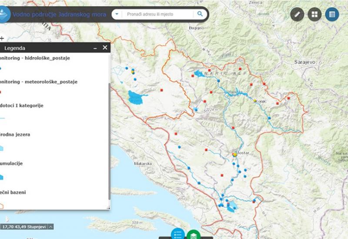
Task: Click the Bugojno label on map
Action: coord(197,28)
